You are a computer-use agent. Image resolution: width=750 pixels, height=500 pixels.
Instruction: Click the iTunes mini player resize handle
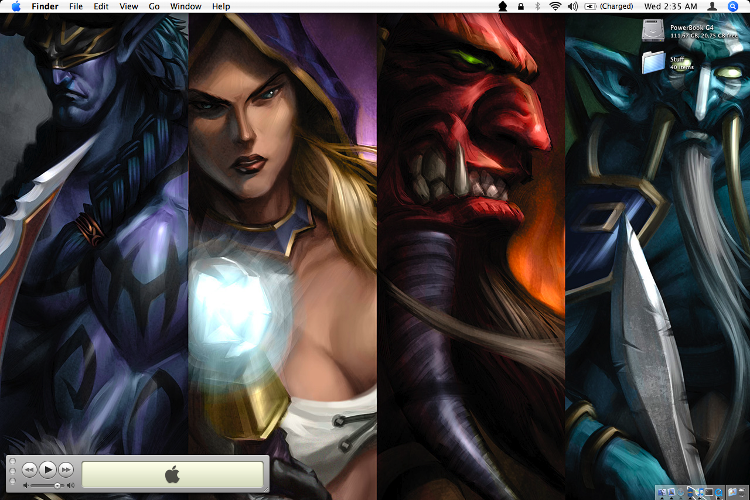click(265, 489)
